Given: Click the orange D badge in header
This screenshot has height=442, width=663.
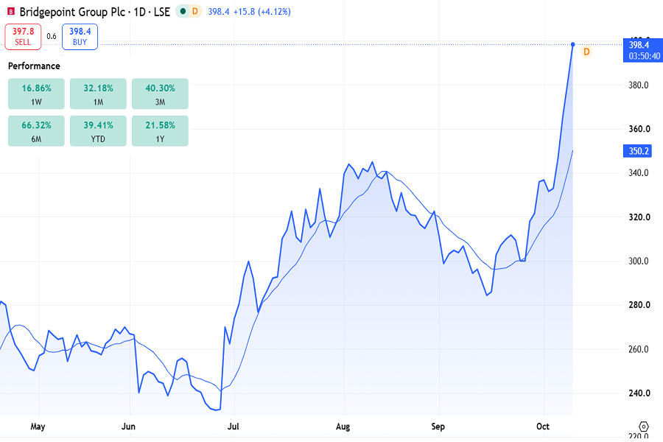Looking at the screenshot, I should [x=195, y=12].
